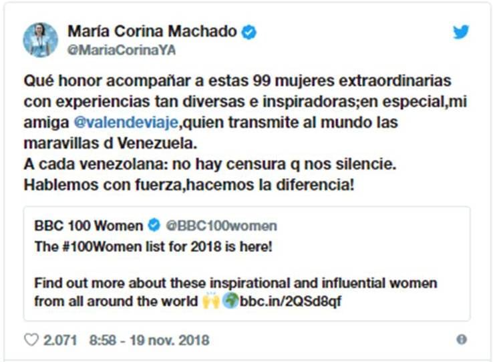The height and width of the screenshot is (362, 495).
Task: Open the tweet info circle icon
Action: pos(461,339)
